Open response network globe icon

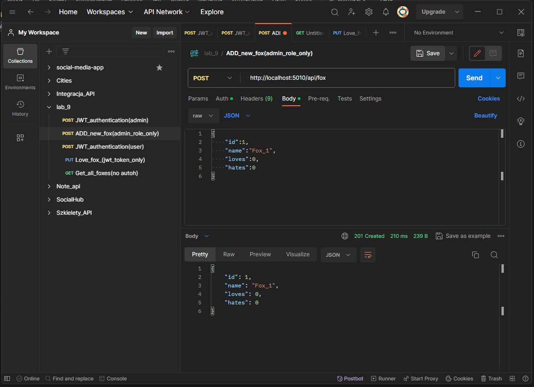345,236
